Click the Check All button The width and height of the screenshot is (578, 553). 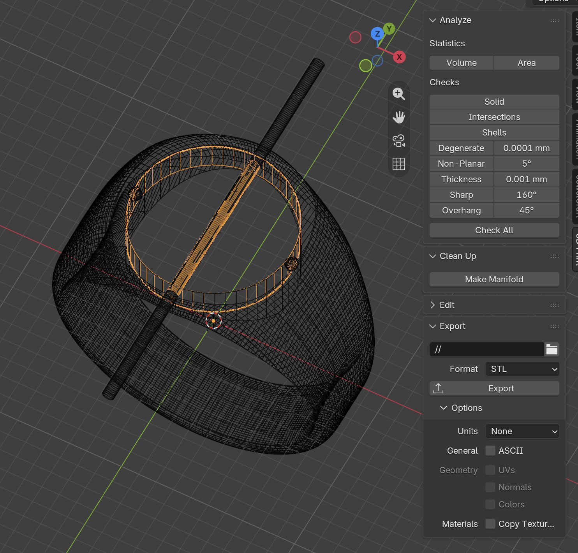(494, 230)
